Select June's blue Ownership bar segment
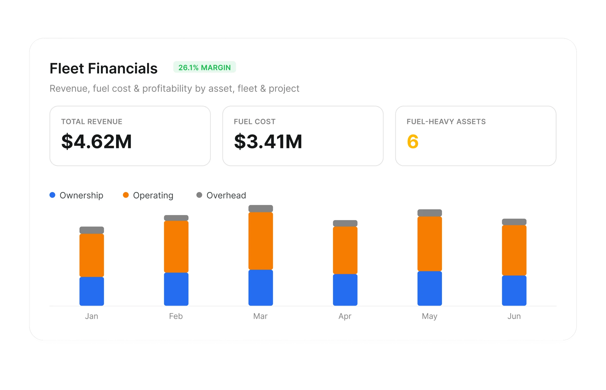The width and height of the screenshot is (606, 390). pyautogui.click(x=514, y=290)
